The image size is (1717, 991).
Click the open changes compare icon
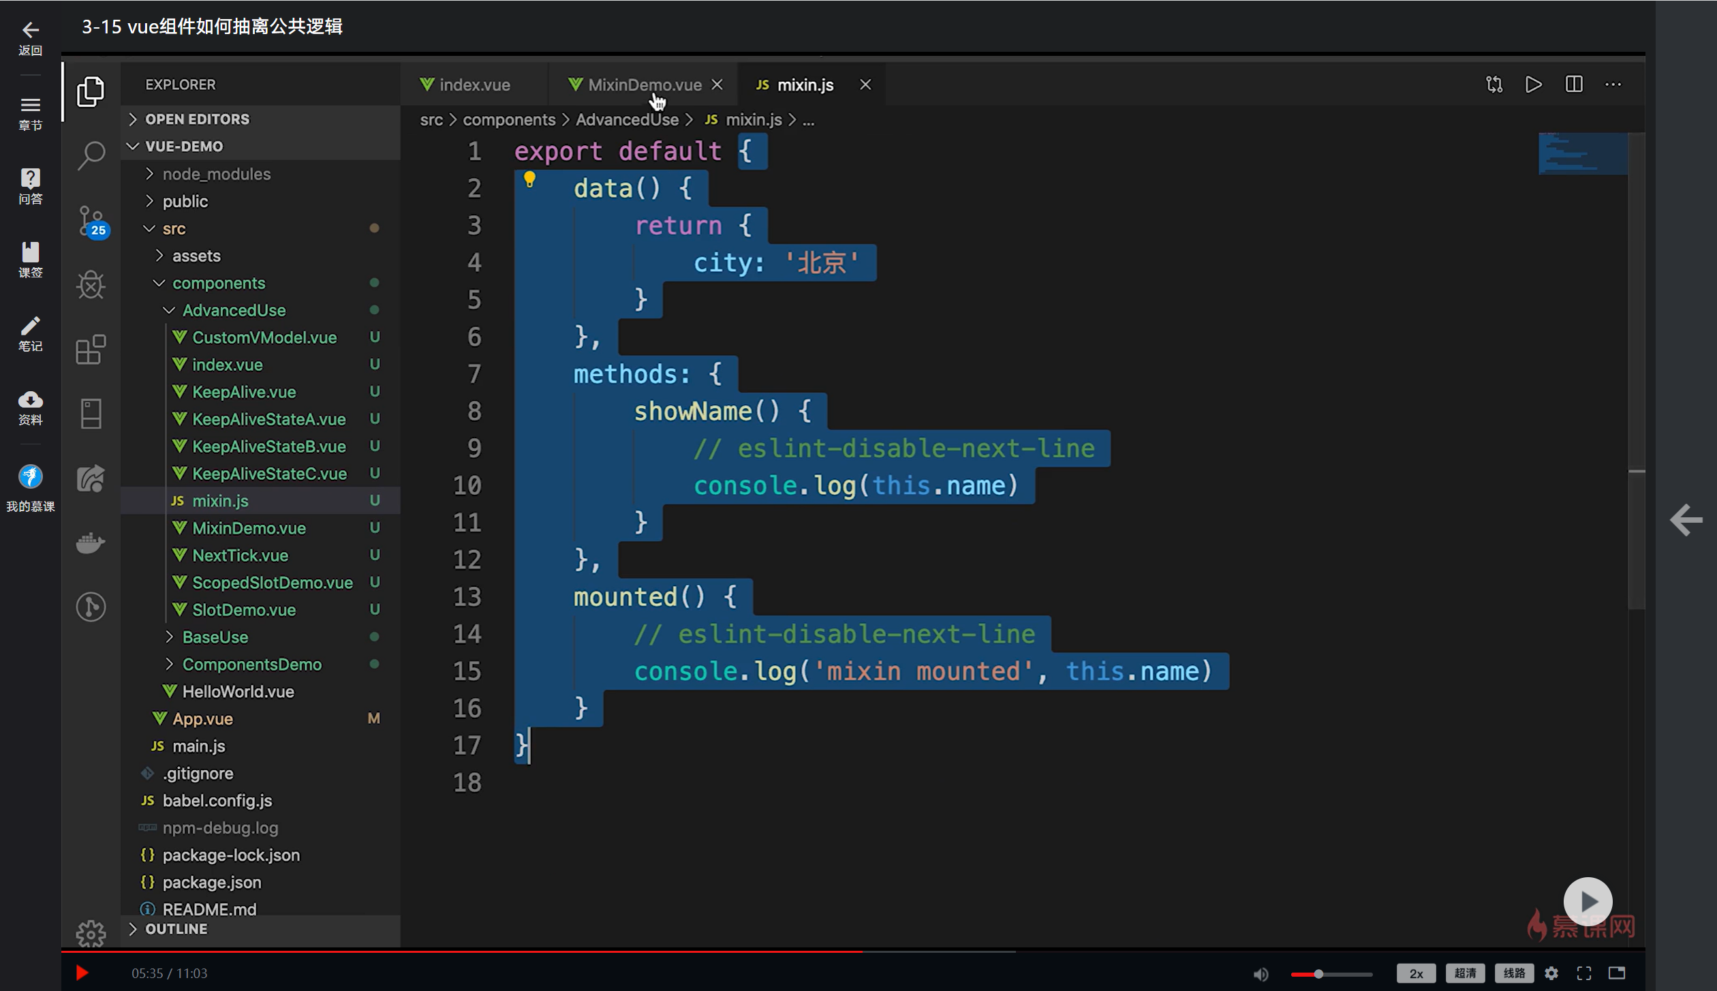tap(1494, 85)
